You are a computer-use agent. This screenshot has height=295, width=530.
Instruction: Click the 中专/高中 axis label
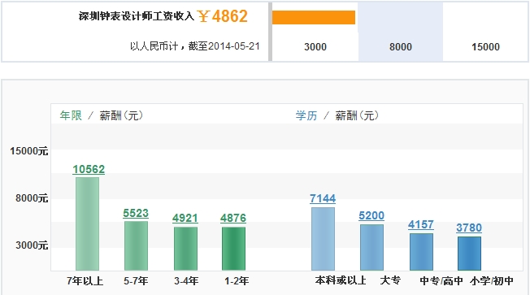441,281
